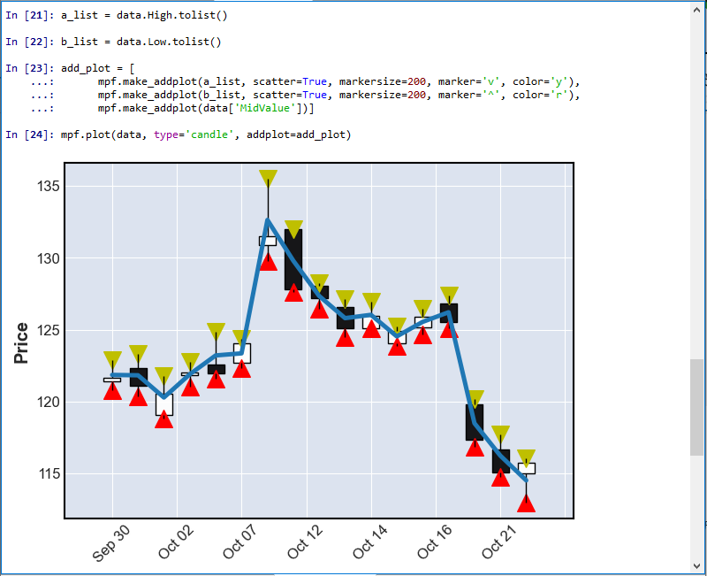Screen dimensions: 707x576
Task: Click the make_addplot(a_list line
Action: click(x=338, y=81)
